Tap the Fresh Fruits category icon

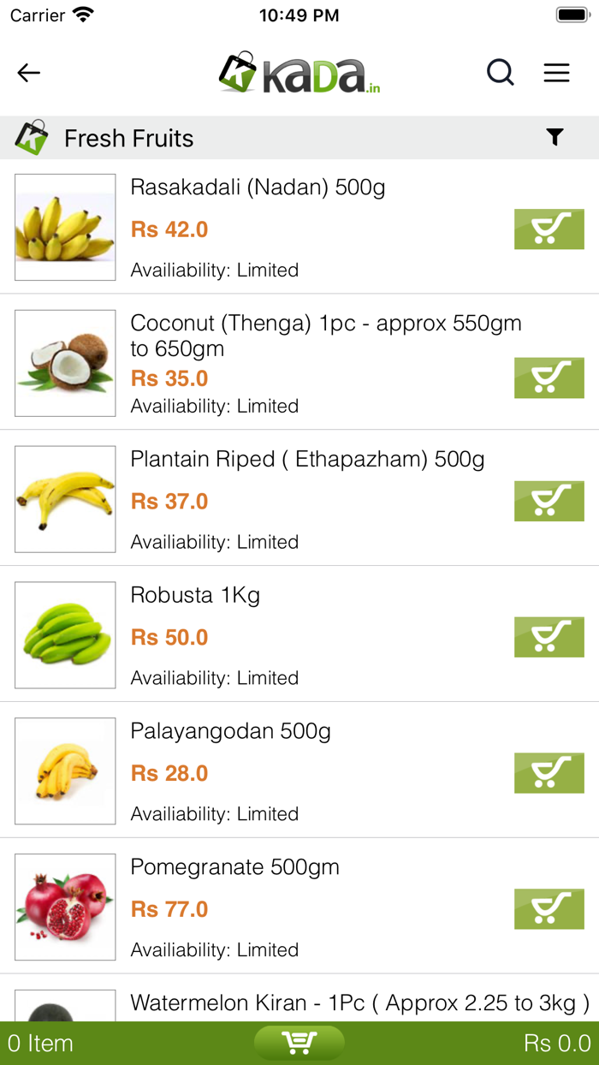point(31,138)
